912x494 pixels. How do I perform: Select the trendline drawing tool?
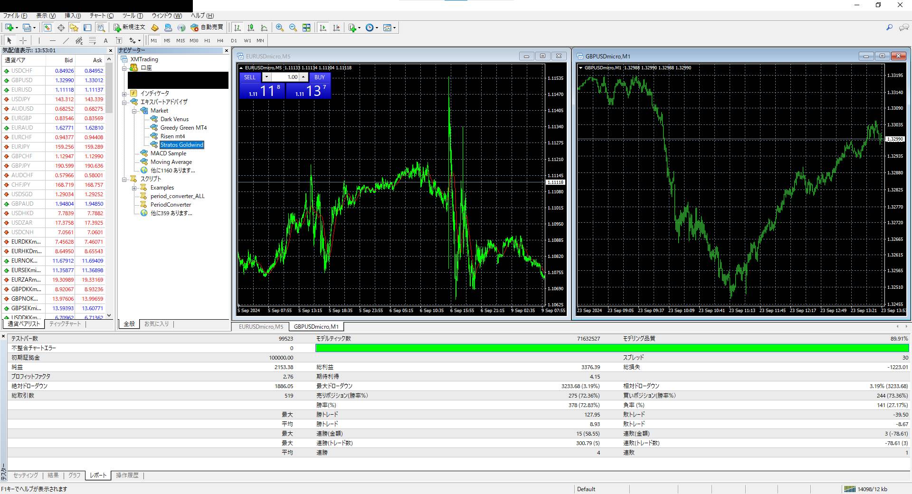click(x=66, y=40)
